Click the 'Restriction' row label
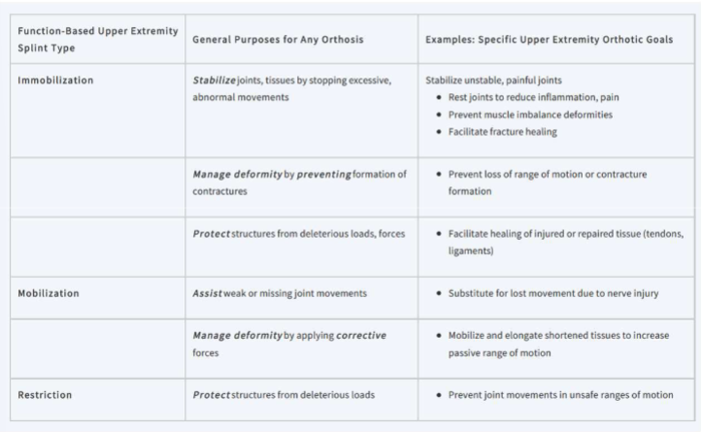 46,394
